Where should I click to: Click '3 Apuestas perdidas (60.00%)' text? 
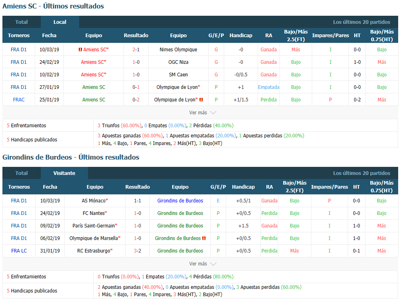(269, 287)
